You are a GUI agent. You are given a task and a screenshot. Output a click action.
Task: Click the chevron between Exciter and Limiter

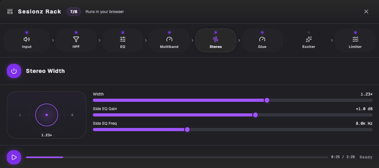332,40
